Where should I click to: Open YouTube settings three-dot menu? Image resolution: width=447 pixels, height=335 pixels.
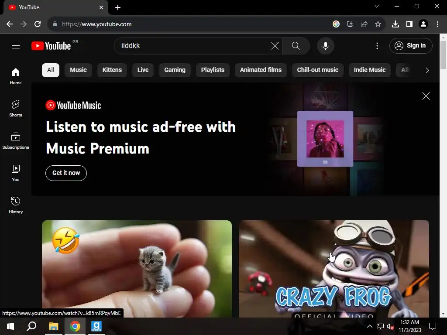coord(377,45)
